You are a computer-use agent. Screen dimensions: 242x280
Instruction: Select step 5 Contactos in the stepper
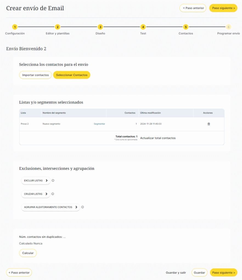click(186, 27)
